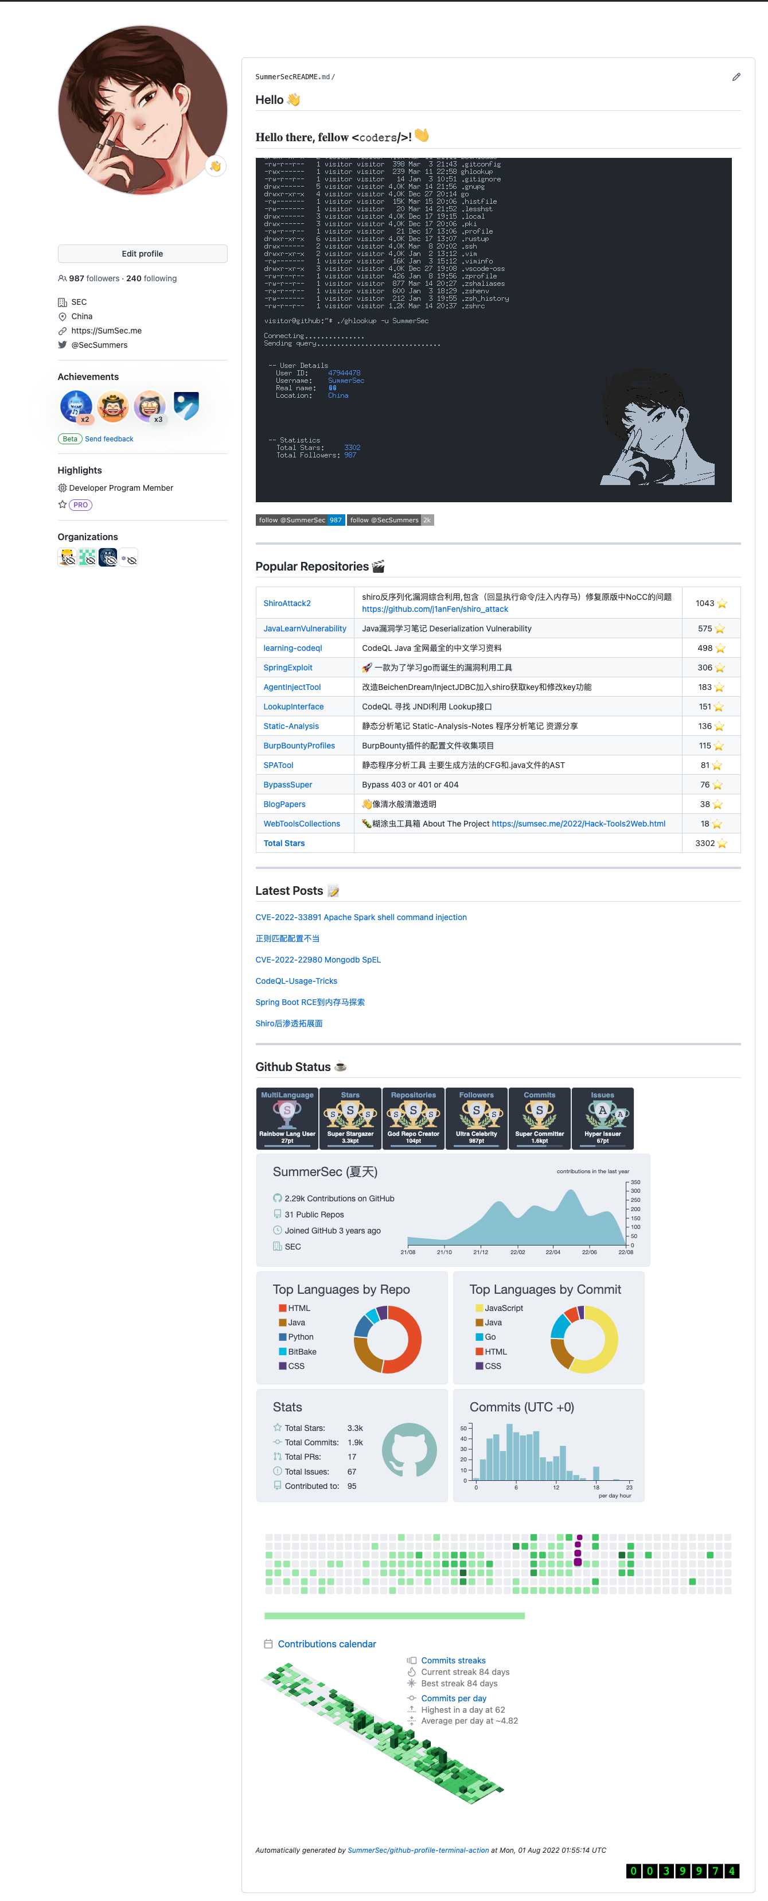Screen dimensions: 768x1901
Task: Open the BurpBountyProfiles repository
Action: coord(299,746)
